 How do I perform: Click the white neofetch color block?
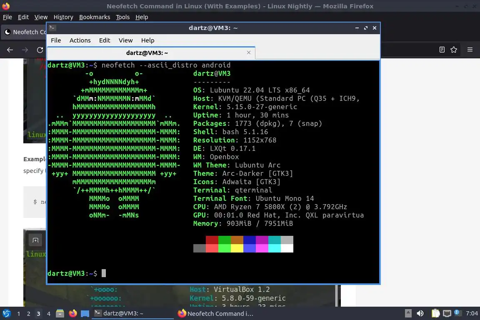(x=287, y=248)
